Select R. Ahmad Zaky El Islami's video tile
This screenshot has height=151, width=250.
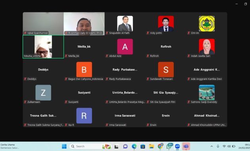point(84,23)
